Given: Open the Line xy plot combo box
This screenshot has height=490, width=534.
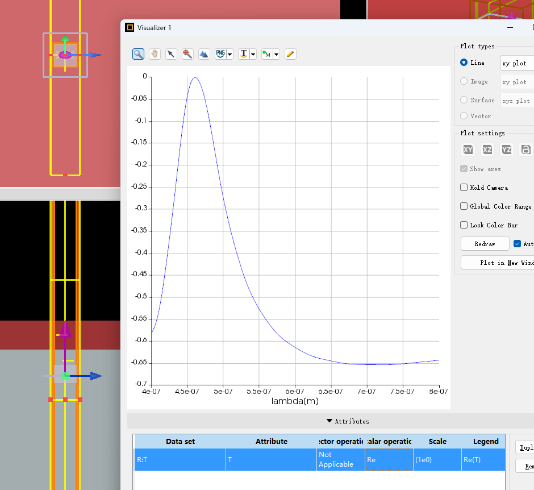Looking at the screenshot, I should coord(516,63).
